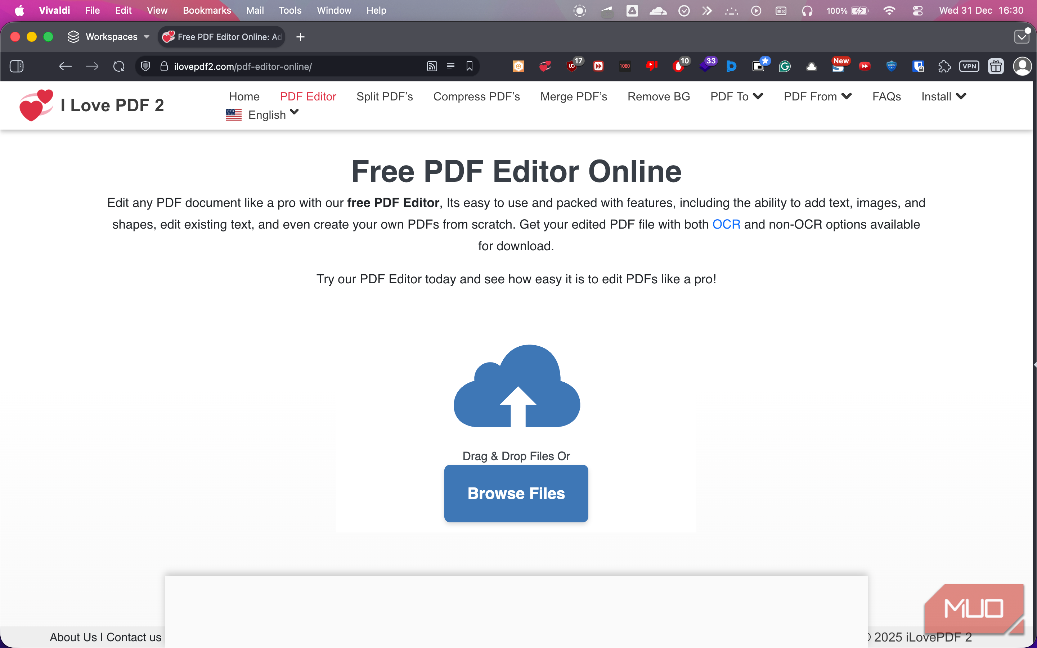
Task: Open the Contact us footer link
Action: tap(134, 637)
